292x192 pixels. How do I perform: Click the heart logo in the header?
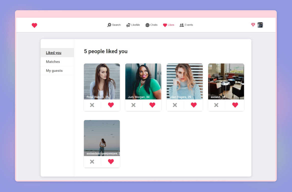pos(34,25)
